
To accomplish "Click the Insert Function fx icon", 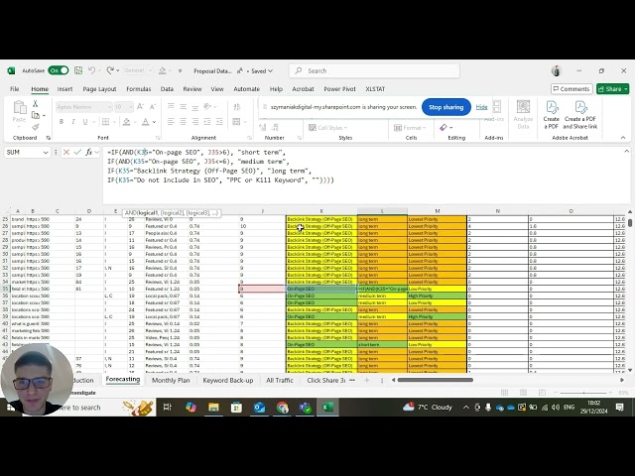I will click(88, 152).
